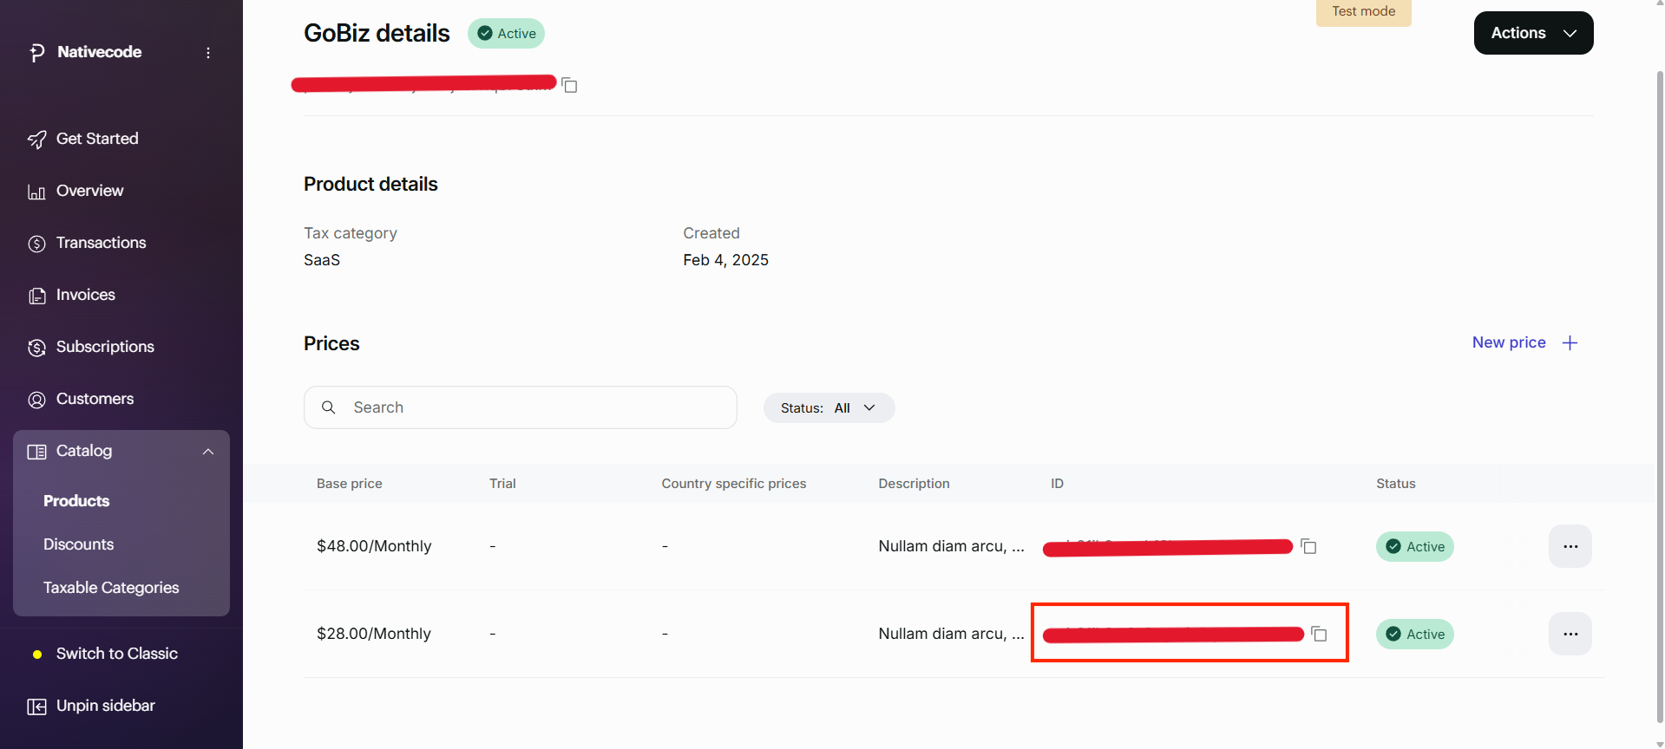
Task: Click the Country specific prices header
Action: click(733, 484)
